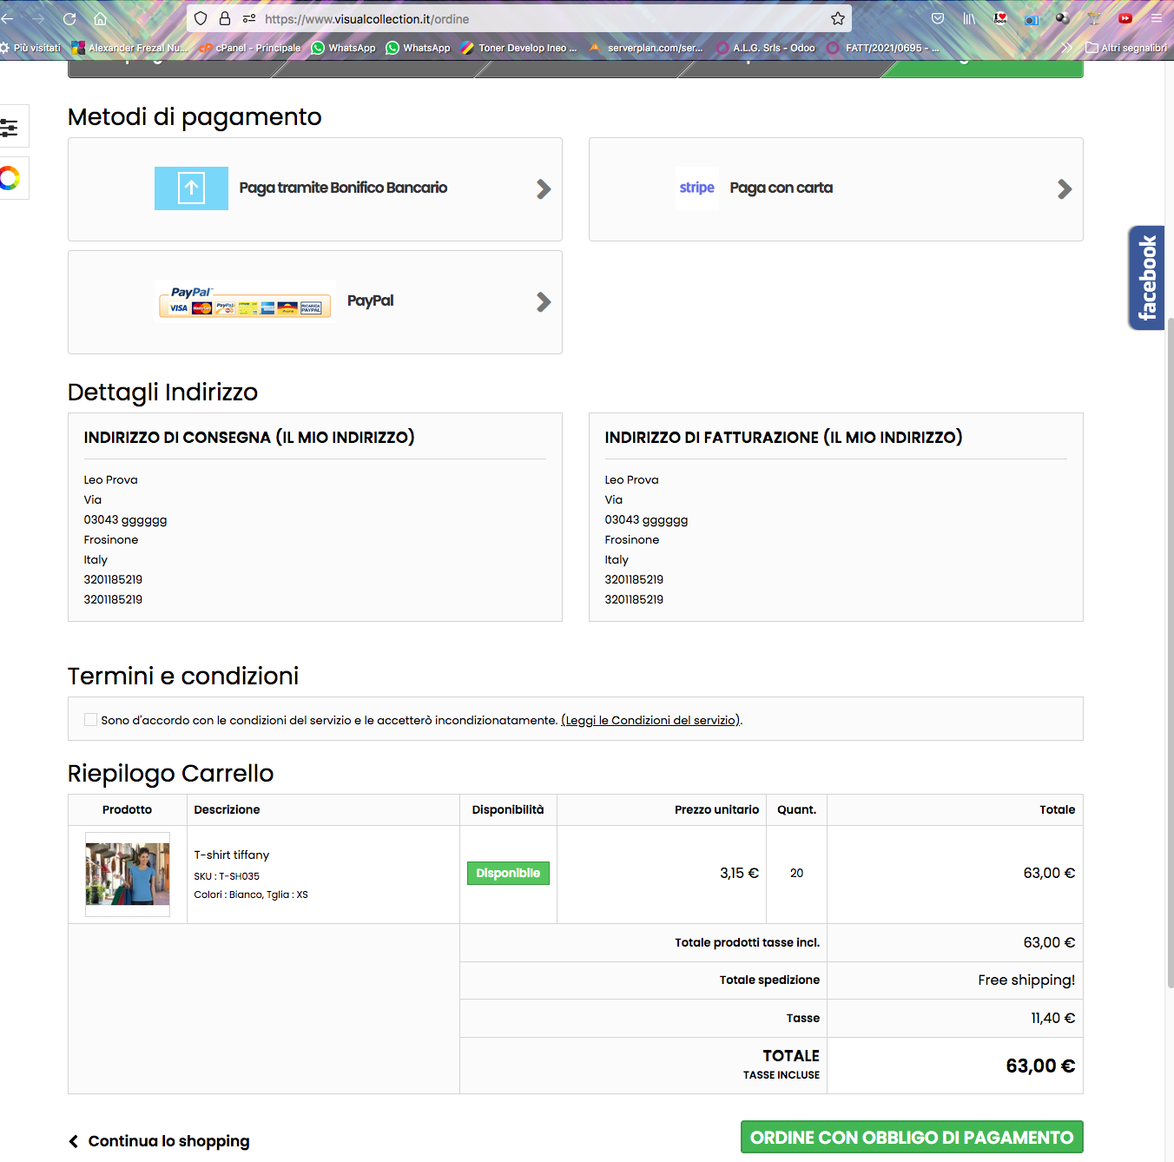This screenshot has height=1162, width=1174.
Task: Click the bank transfer upload icon
Action: (x=191, y=188)
